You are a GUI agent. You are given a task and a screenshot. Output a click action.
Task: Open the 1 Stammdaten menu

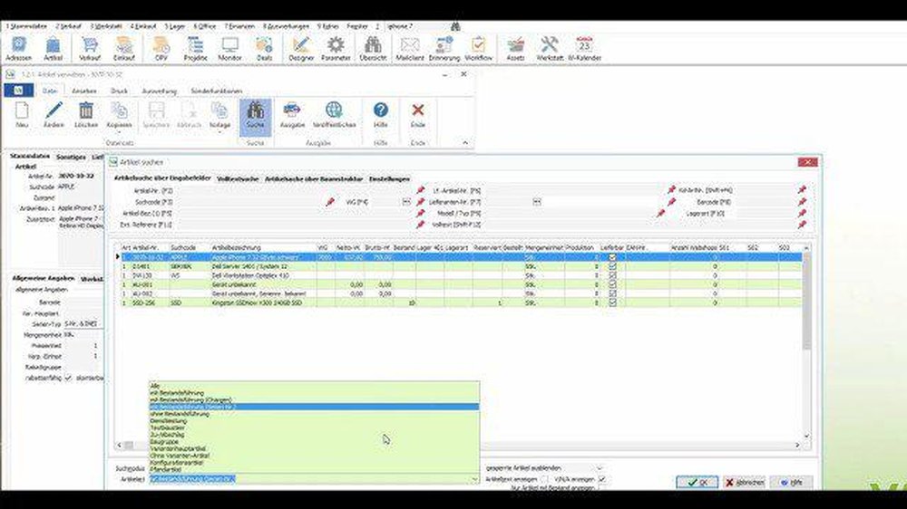(x=26, y=26)
